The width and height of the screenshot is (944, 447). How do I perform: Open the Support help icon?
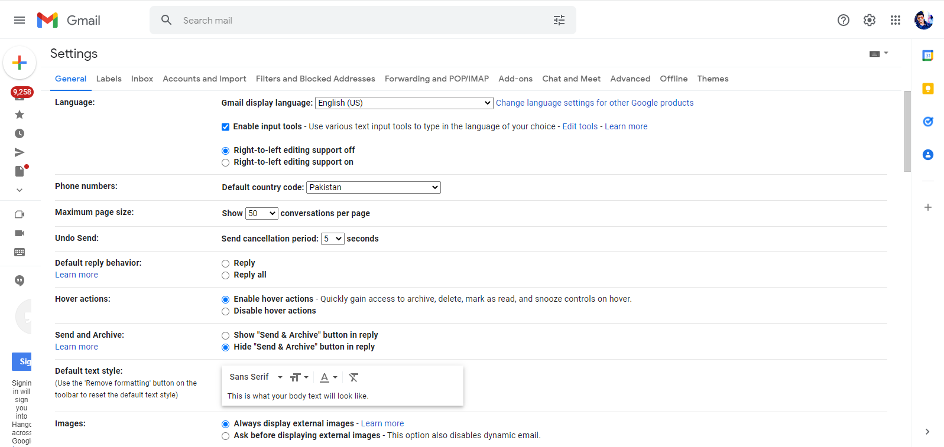coord(843,20)
